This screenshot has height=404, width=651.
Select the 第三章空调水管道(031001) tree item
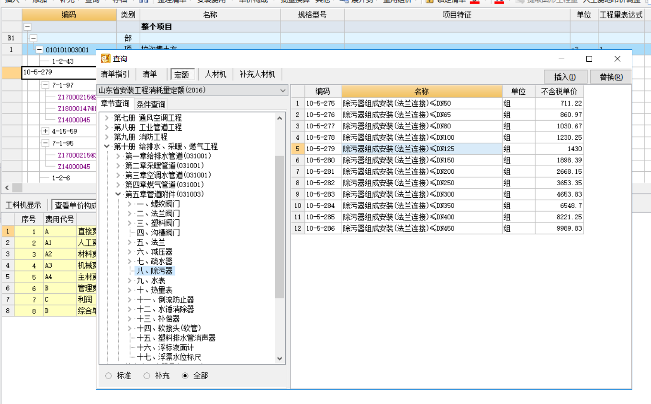[168, 175]
